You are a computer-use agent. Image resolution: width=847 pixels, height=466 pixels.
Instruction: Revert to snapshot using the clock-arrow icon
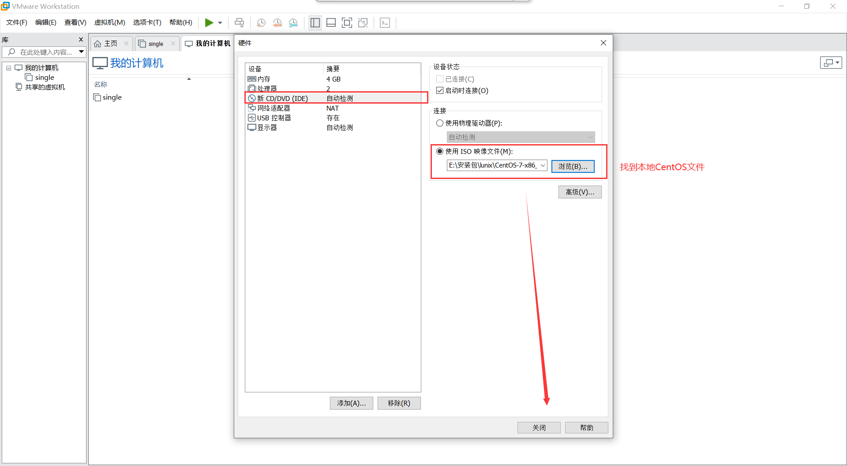277,23
